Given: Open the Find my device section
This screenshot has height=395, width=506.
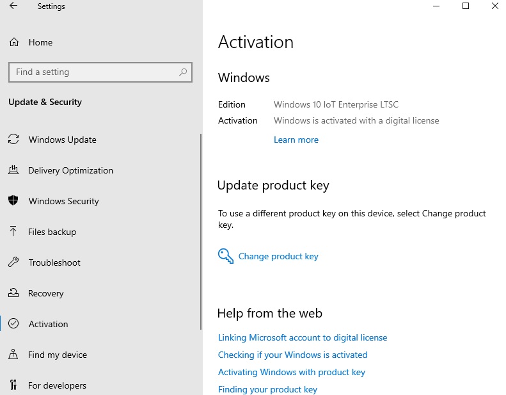Looking at the screenshot, I should point(58,355).
